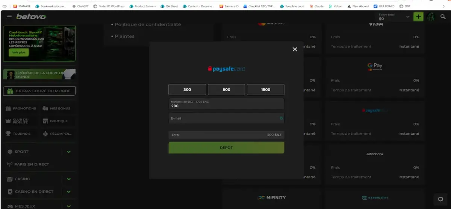451x209 pixels.
Task: Select the paysafecard payment card in background
Action: pyautogui.click(x=375, y=122)
